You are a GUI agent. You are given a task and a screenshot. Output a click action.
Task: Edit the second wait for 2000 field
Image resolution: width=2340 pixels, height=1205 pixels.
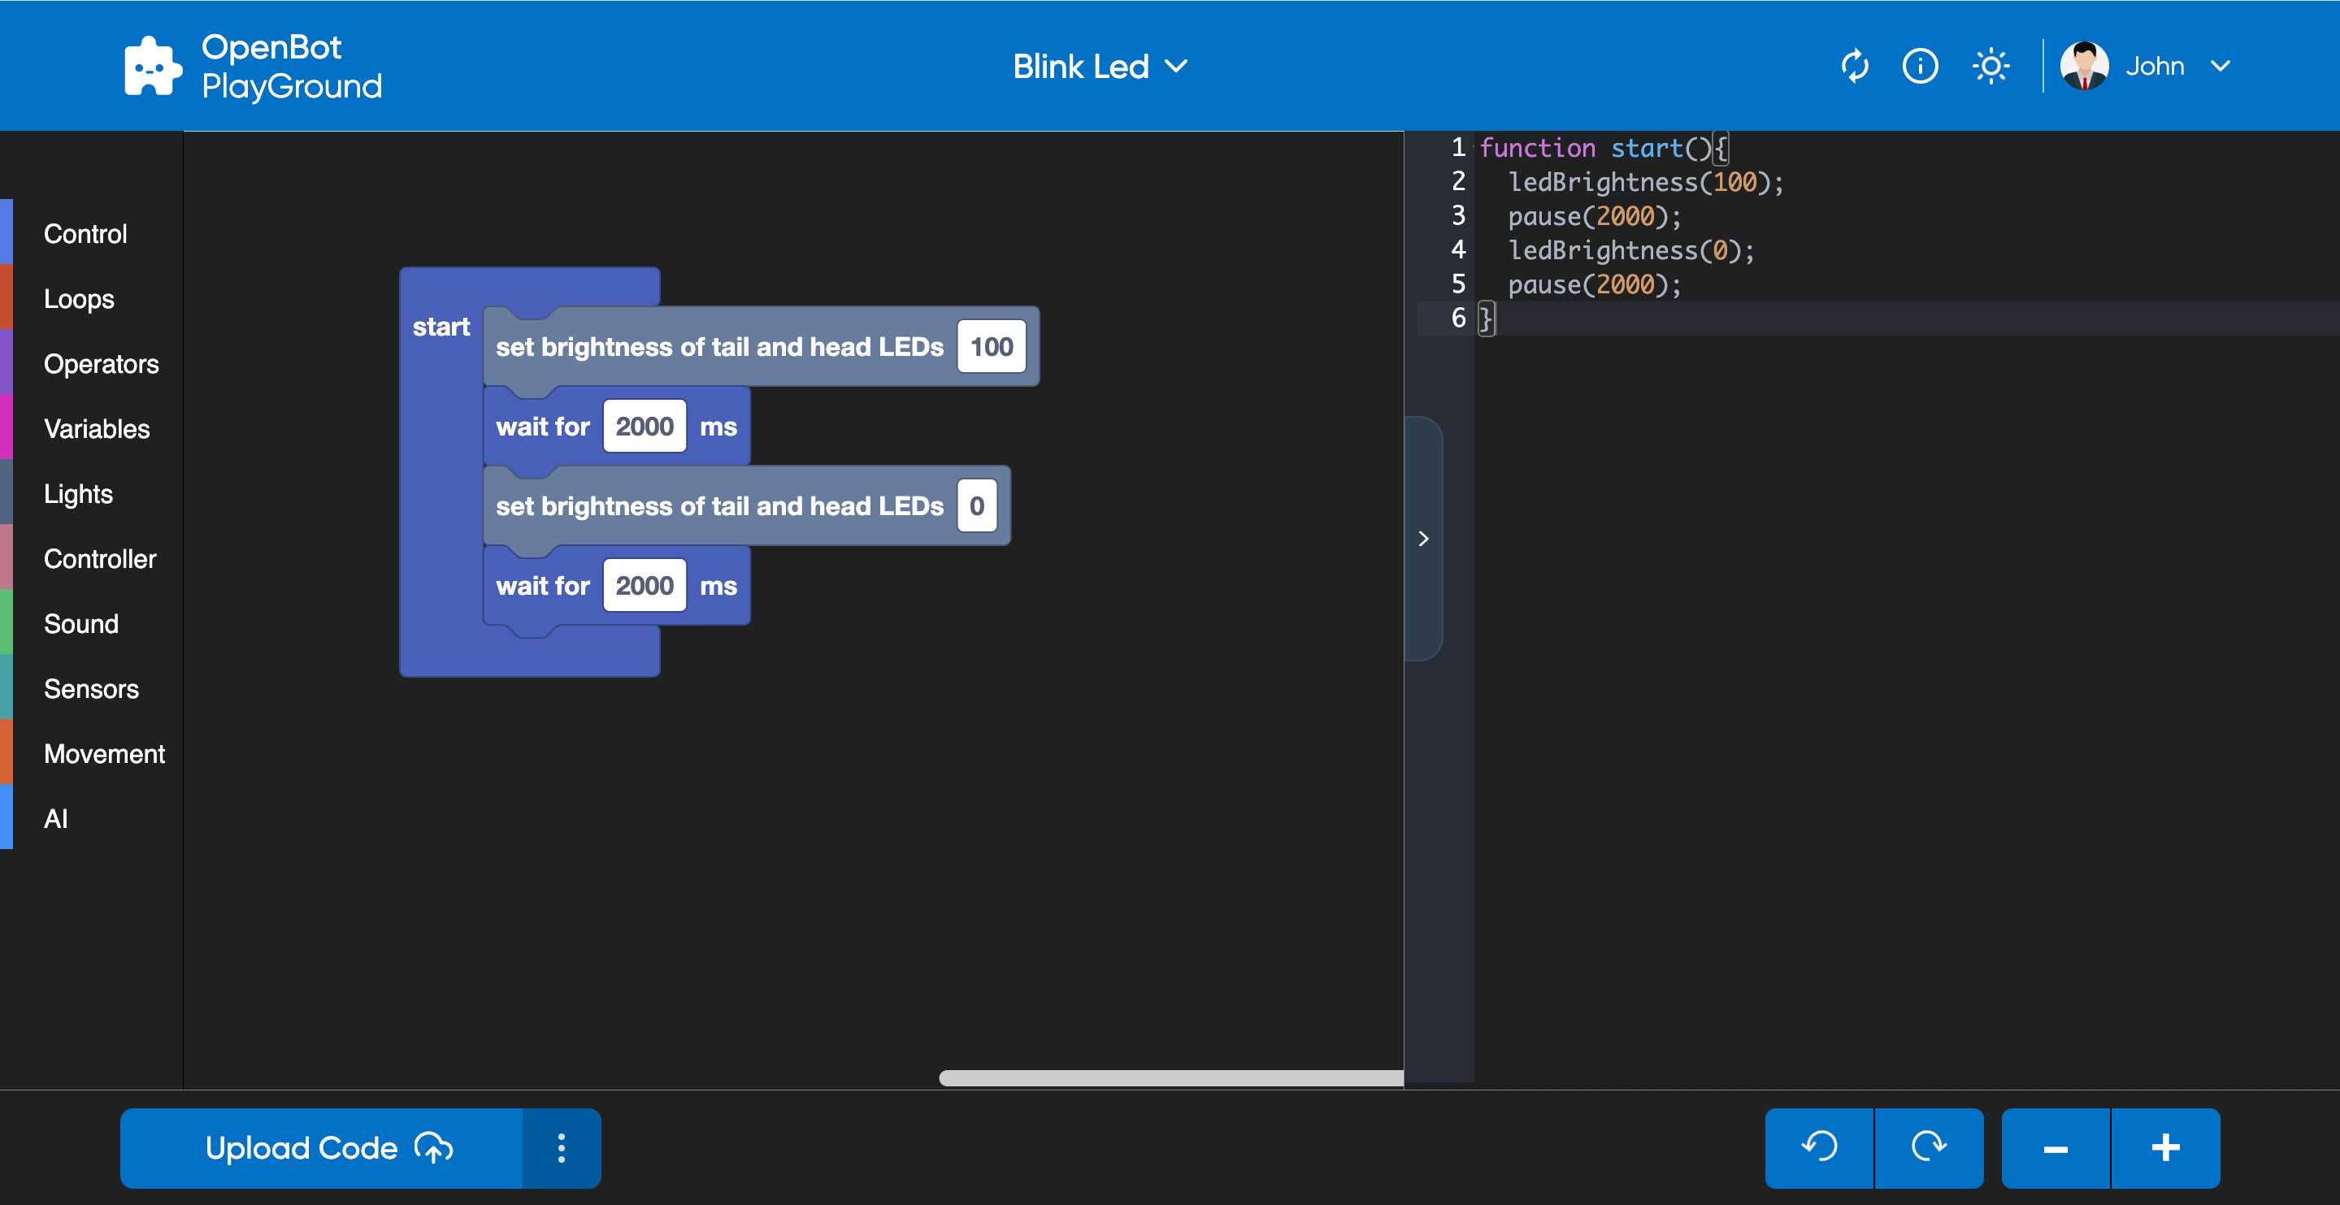644,586
